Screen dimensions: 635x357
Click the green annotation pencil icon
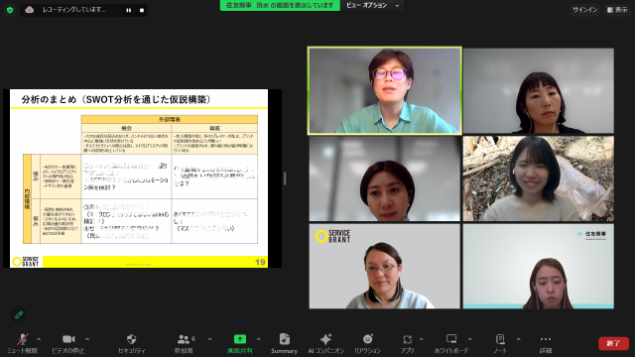[x=19, y=314]
